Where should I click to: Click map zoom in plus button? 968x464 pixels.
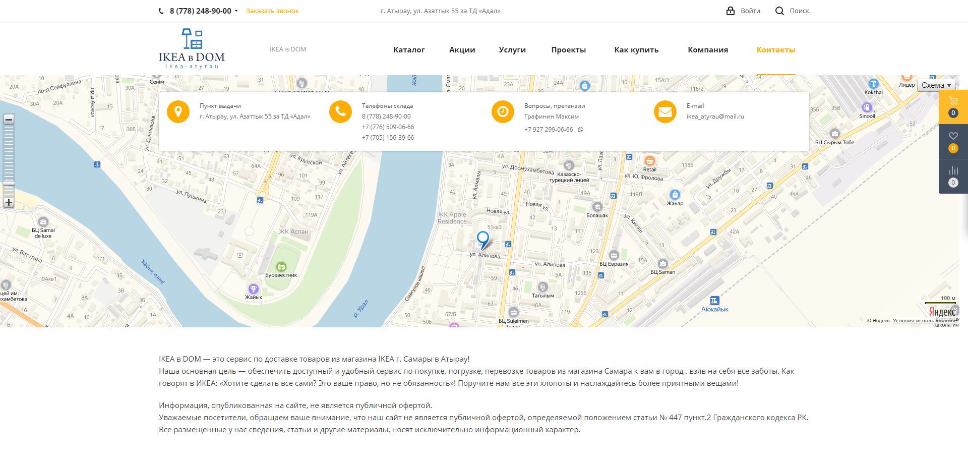tap(9, 203)
